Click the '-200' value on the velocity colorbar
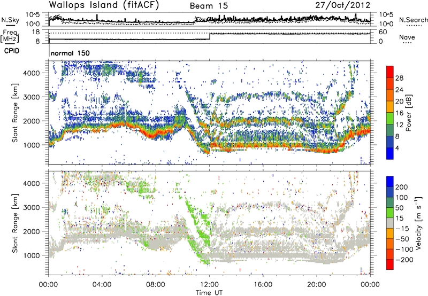The height and width of the screenshot is (296, 428). click(404, 260)
